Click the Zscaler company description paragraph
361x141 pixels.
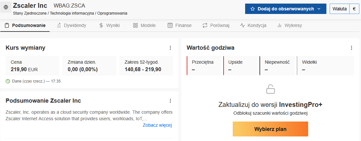point(89,116)
